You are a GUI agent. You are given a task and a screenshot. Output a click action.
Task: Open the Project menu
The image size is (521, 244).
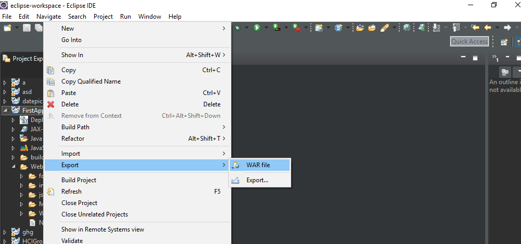[103, 16]
